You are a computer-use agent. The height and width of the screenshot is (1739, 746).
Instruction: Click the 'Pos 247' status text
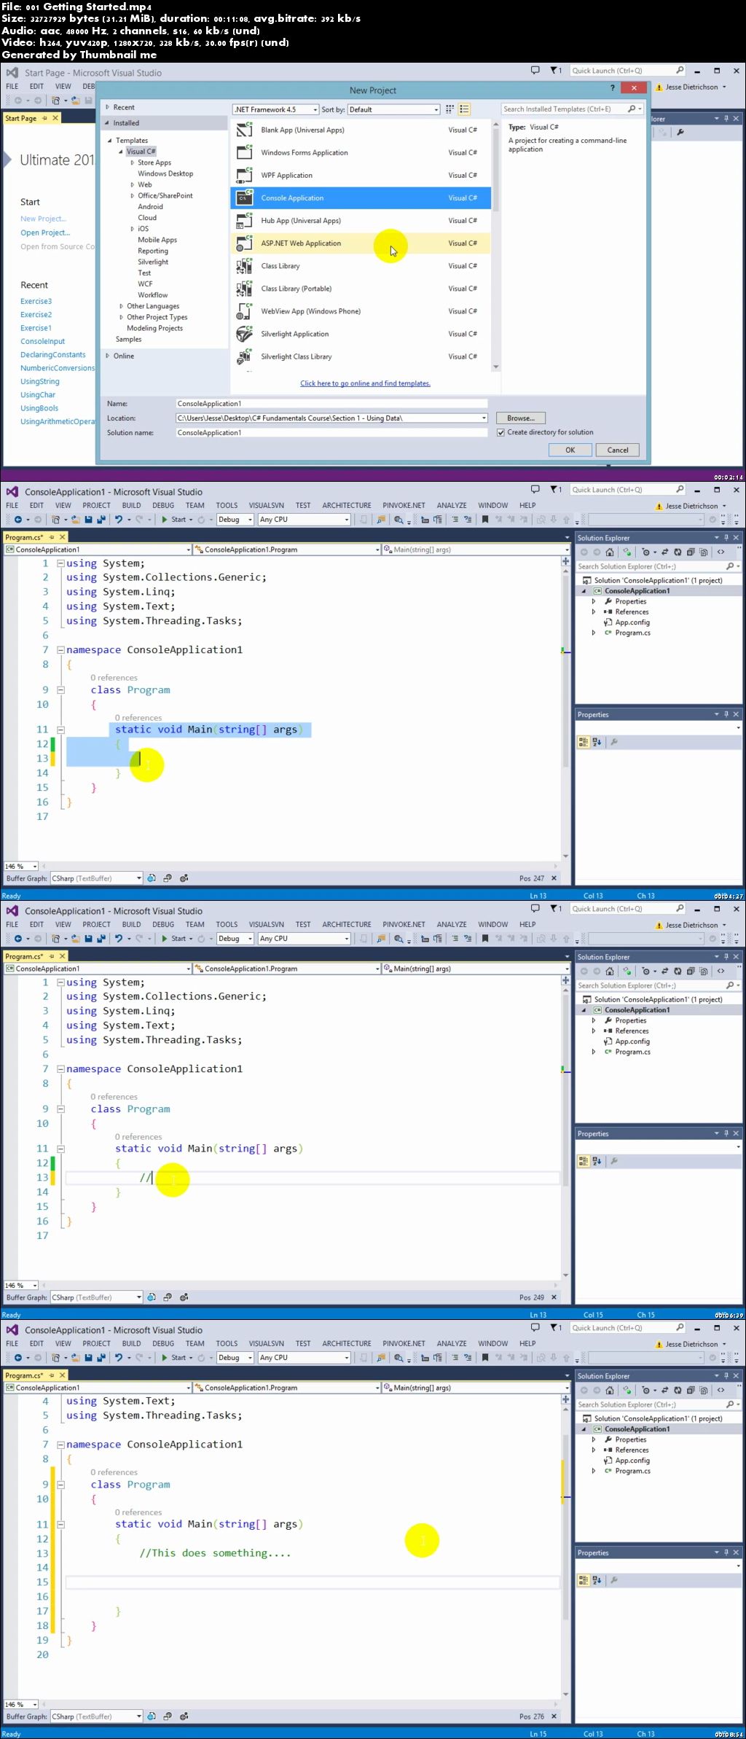pos(532,878)
